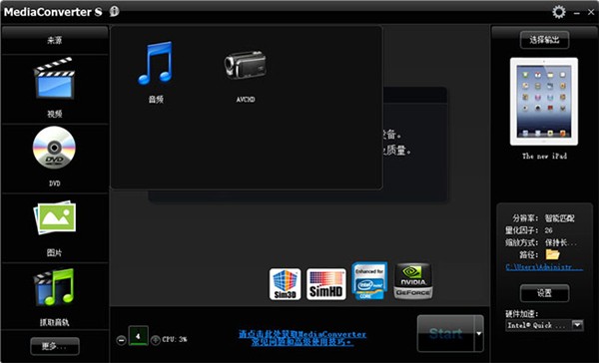Viewport: 599px width, 363px height.
Task: Increase task count with plus button
Action: [155, 340]
